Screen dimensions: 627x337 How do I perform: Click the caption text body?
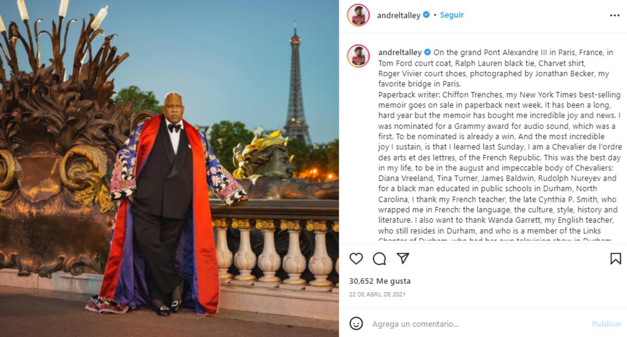click(499, 147)
